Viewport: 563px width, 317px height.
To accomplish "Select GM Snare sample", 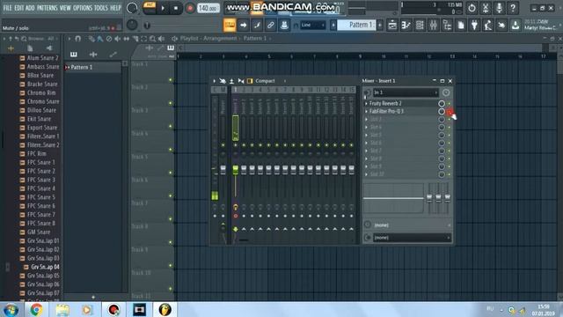I will 39,232.
